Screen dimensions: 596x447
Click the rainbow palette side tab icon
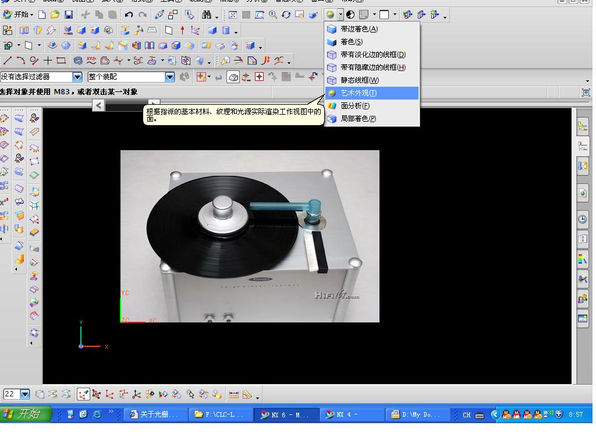coord(583,259)
